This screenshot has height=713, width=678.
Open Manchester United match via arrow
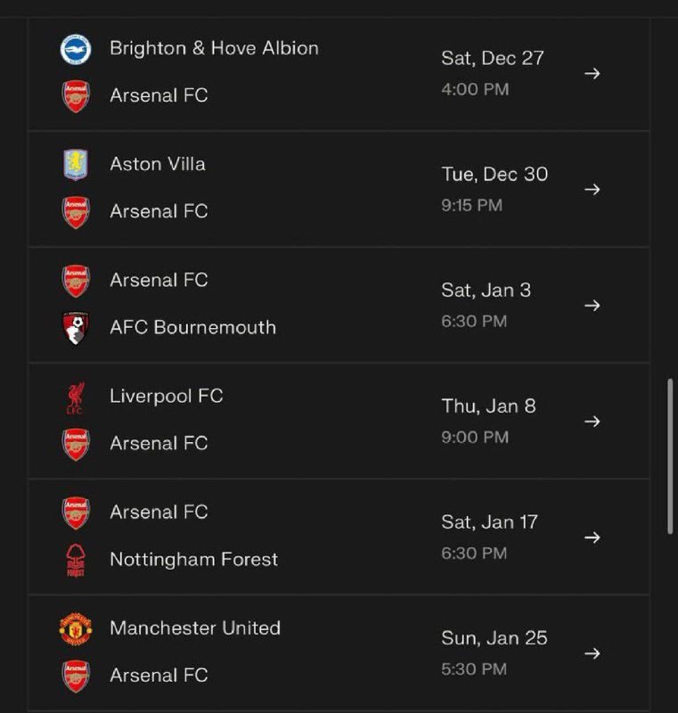pyautogui.click(x=592, y=653)
